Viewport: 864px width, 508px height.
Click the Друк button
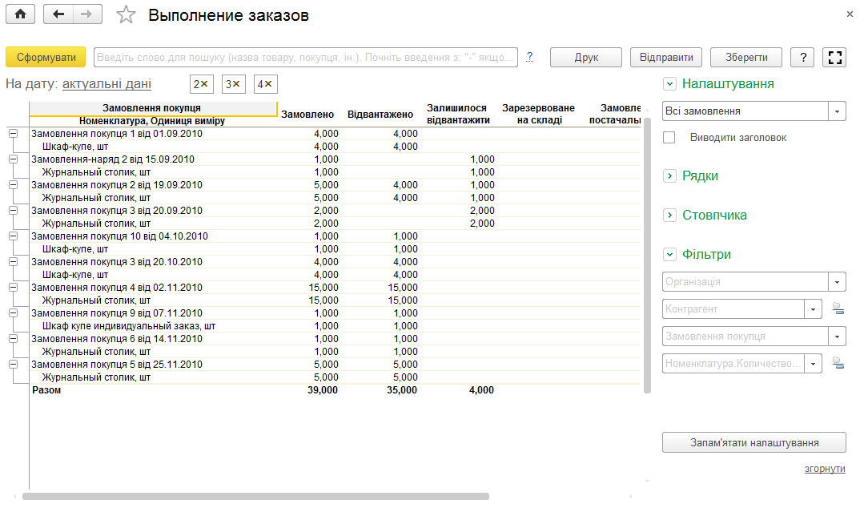click(586, 58)
